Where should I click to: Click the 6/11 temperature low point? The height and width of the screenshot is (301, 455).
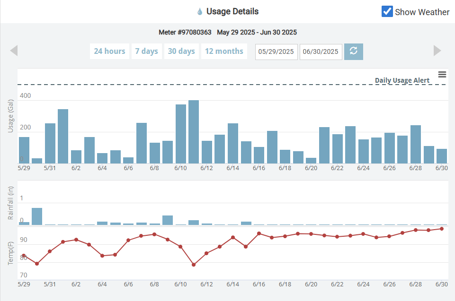click(x=194, y=265)
